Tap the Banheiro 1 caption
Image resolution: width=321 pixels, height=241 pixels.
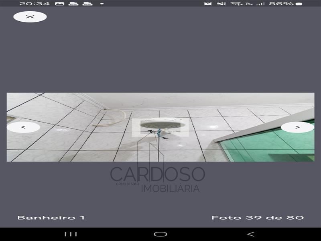click(x=51, y=218)
